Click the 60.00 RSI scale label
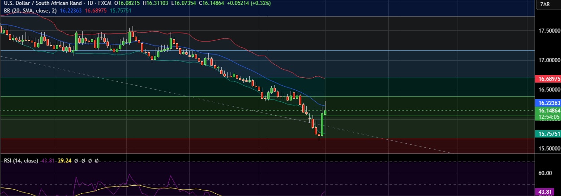561x196 pixels. pyautogui.click(x=546, y=173)
